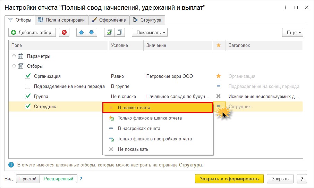Click the Параметры folder icon
This screenshot has width=314, height=188.
click(x=20, y=56)
